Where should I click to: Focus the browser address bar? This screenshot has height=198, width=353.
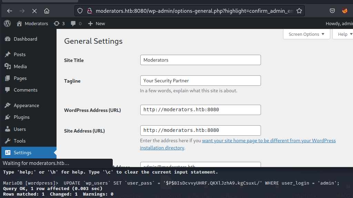pyautogui.click(x=193, y=11)
